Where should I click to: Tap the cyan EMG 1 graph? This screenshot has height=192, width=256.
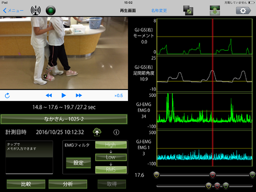(x=205, y=148)
